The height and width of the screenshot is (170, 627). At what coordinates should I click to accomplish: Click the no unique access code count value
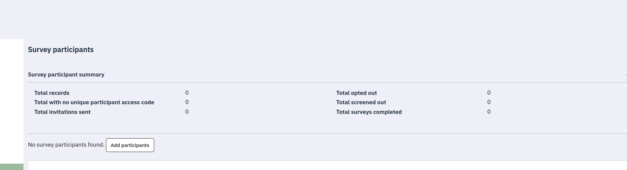tap(187, 102)
